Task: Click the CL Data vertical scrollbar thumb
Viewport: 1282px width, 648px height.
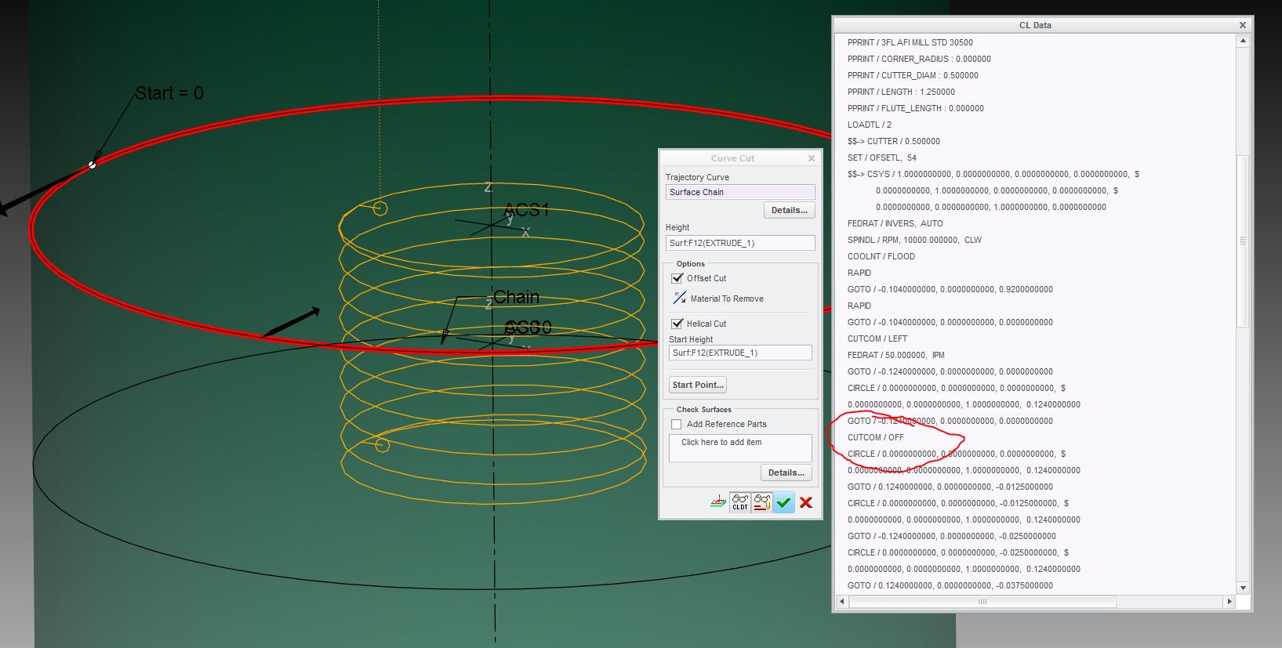Action: [x=1243, y=241]
